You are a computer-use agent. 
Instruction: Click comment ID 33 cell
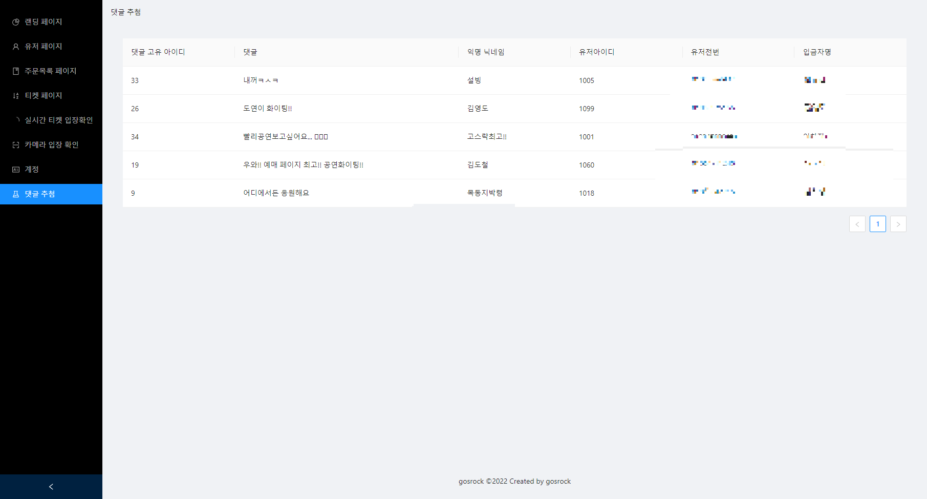[179, 80]
